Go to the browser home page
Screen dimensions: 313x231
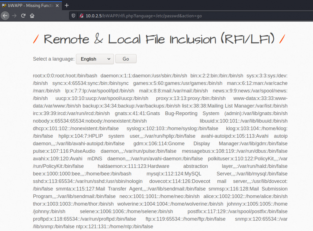tap(32, 16)
